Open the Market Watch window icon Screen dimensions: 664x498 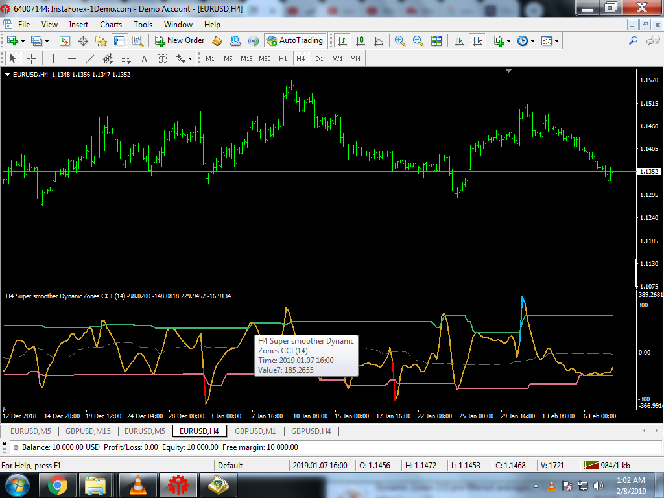click(65, 40)
